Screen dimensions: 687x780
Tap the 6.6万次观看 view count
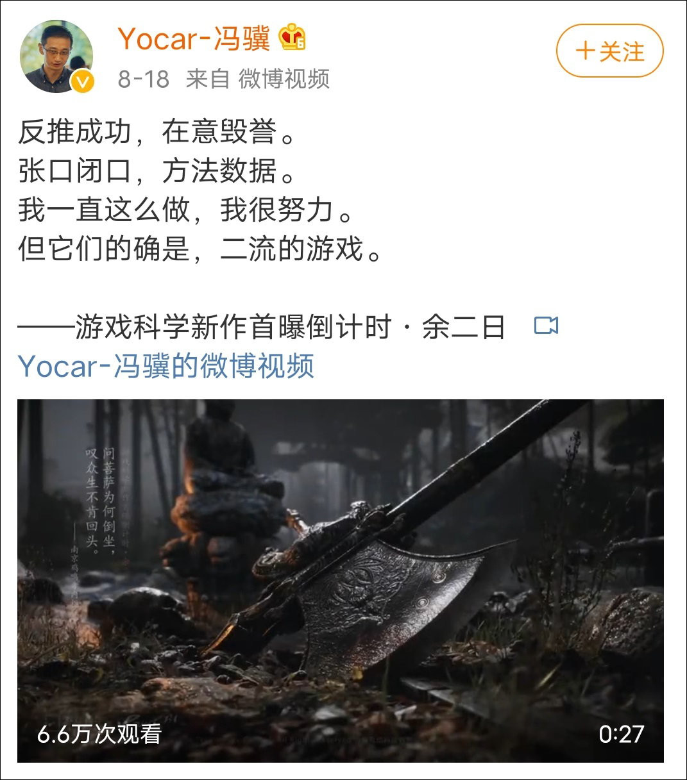coord(99,734)
